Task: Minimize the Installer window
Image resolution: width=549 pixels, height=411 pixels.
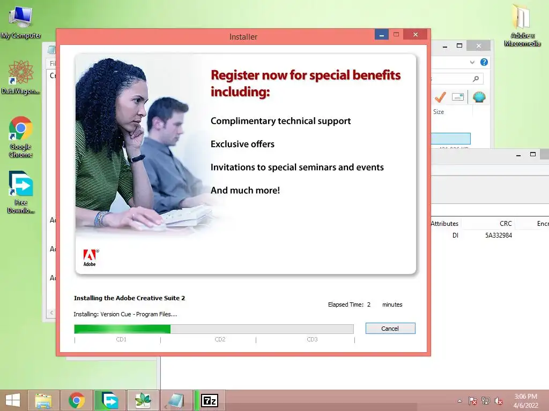Action: (x=382, y=35)
